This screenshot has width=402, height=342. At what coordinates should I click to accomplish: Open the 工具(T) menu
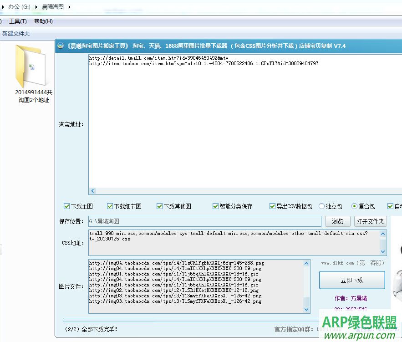tap(18, 21)
